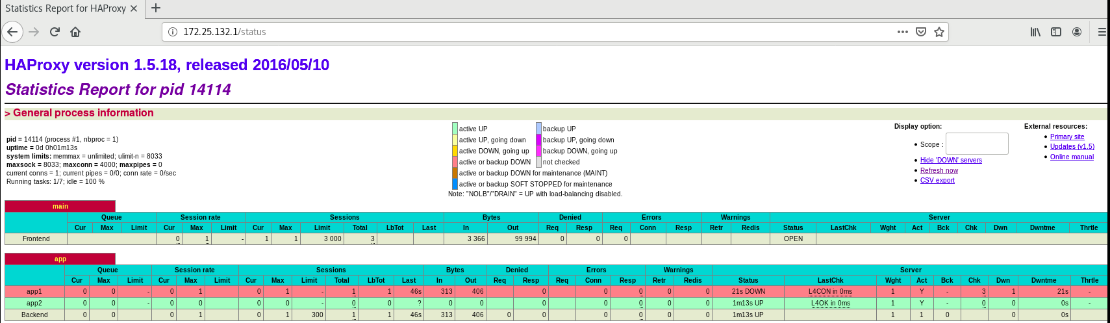
Task: Click the '3 366' bytes in cell
Action: pyautogui.click(x=466, y=239)
